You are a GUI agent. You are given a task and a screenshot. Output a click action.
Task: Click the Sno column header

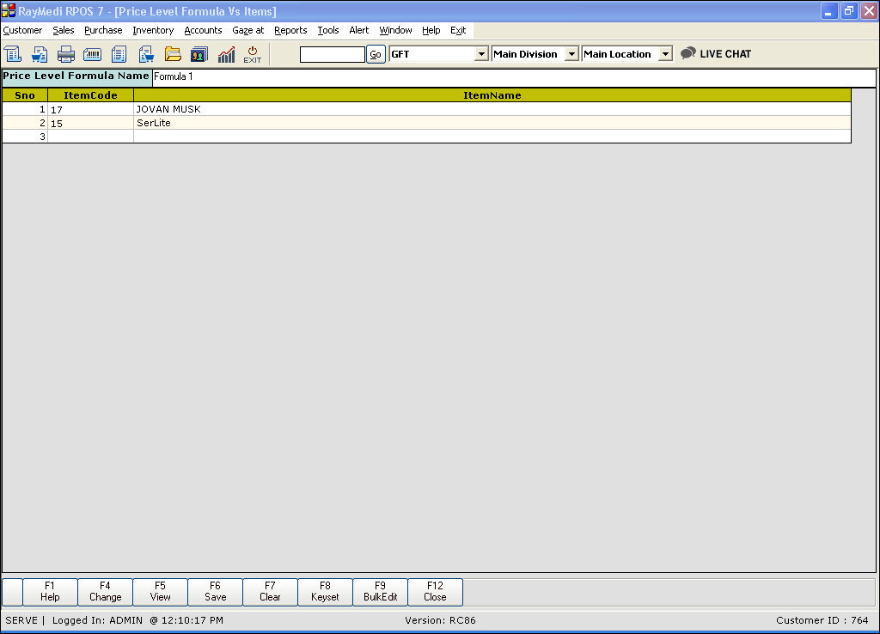pyautogui.click(x=25, y=95)
